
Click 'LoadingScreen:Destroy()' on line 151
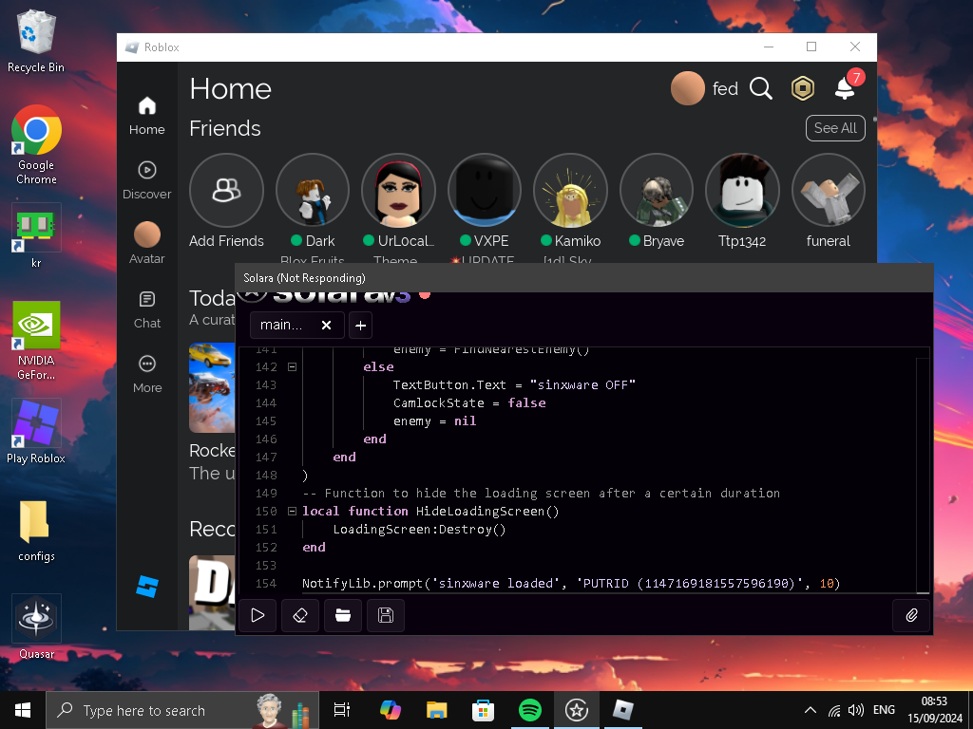[419, 530]
